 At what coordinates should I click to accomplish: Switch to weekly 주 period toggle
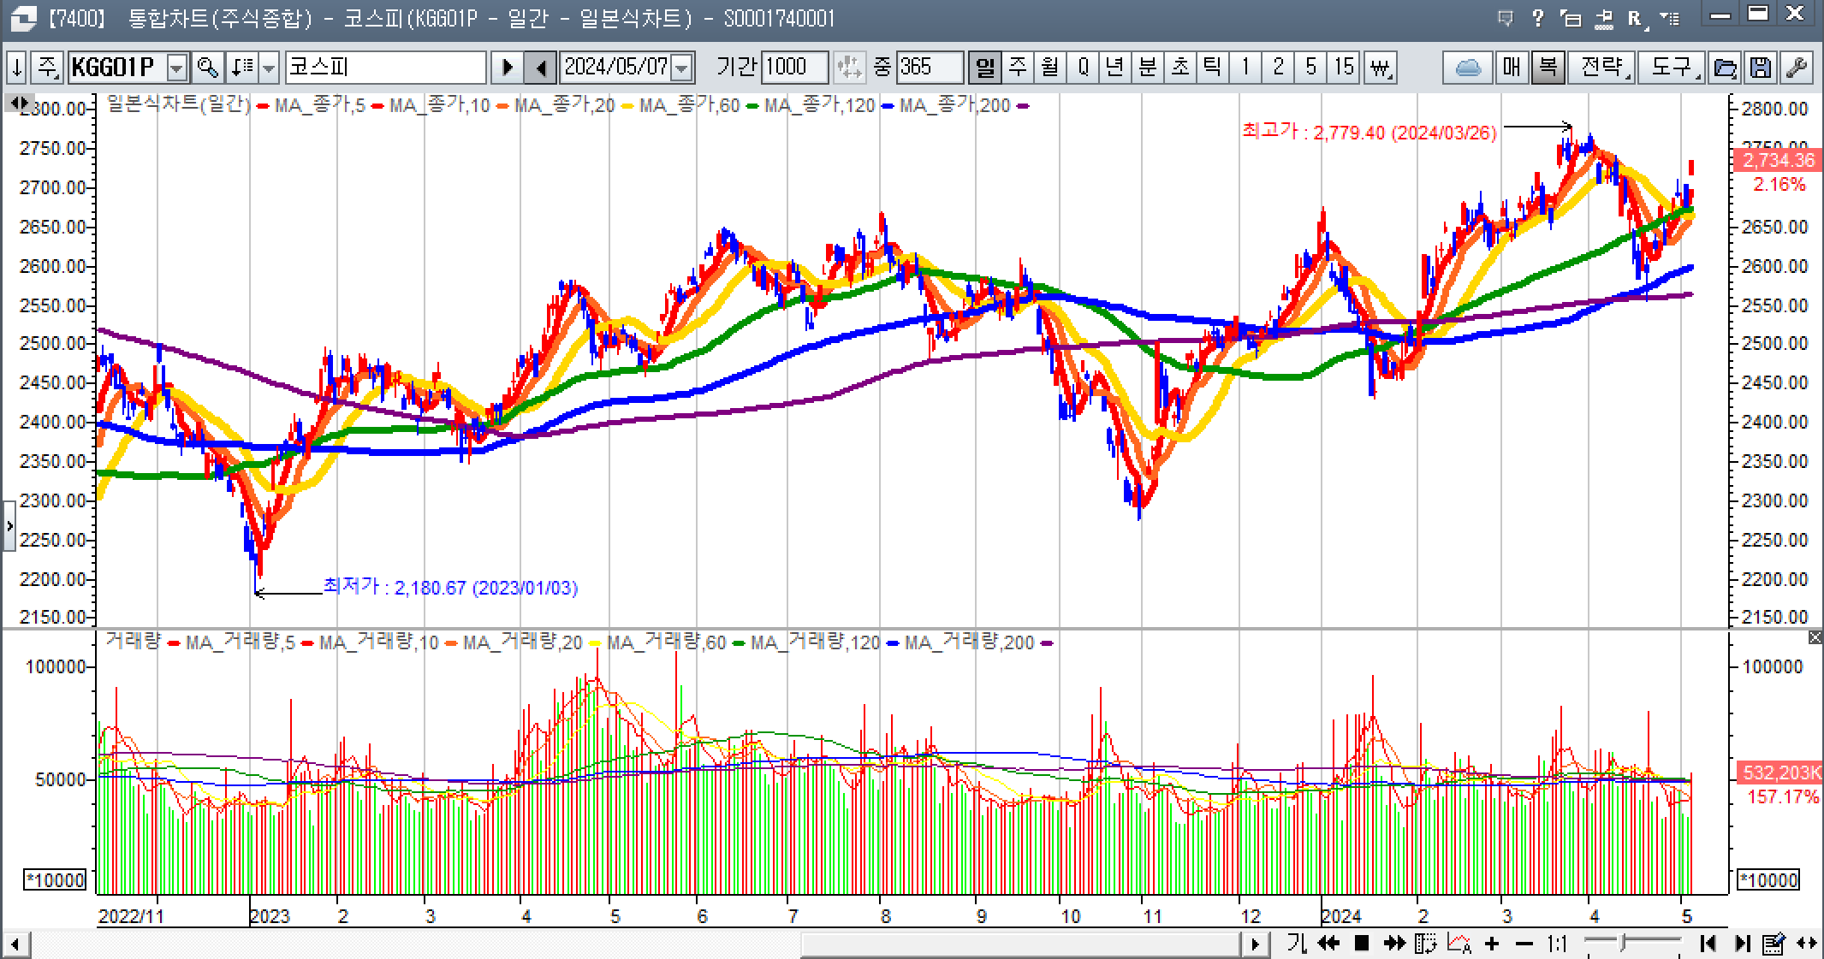tap(1018, 67)
